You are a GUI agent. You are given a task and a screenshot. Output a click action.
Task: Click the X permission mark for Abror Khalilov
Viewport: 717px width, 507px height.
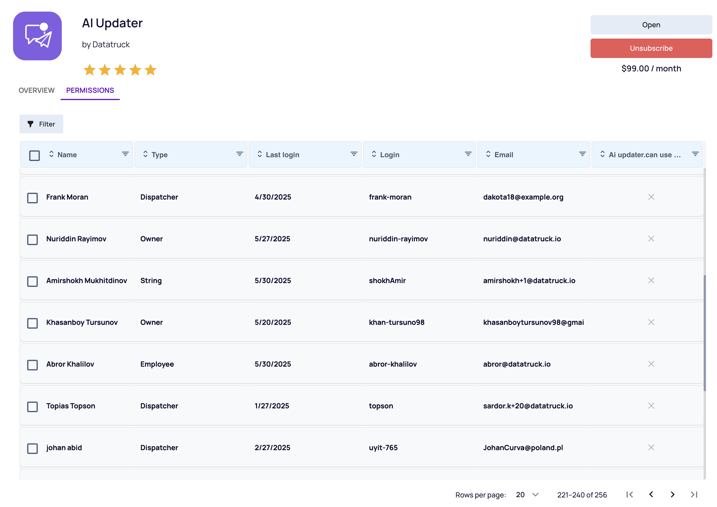(651, 364)
